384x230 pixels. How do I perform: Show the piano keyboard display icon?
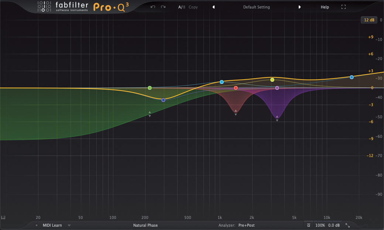point(3,217)
